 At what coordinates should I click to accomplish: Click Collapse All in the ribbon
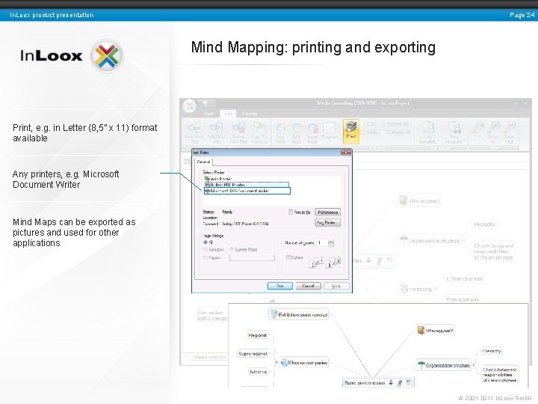395,132
